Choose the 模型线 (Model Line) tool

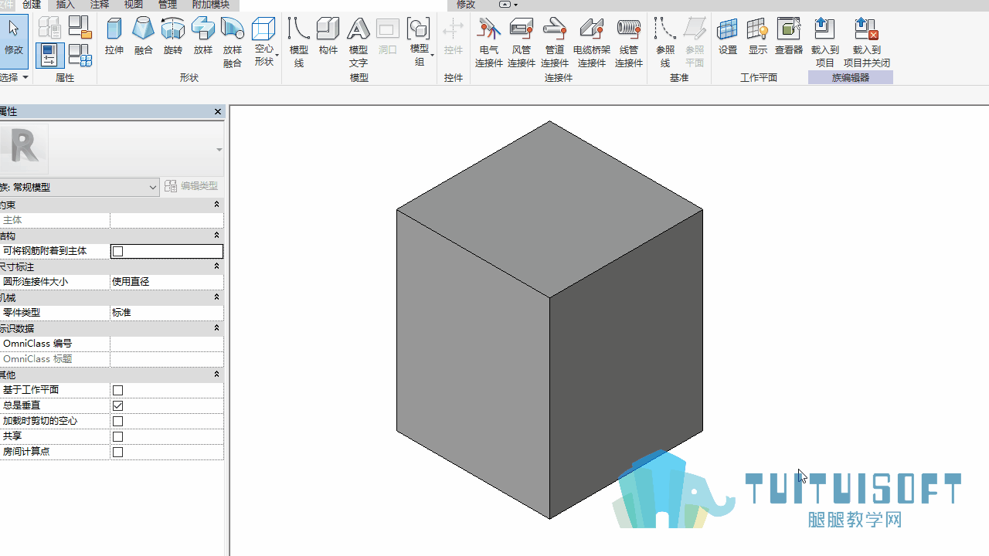coord(298,42)
